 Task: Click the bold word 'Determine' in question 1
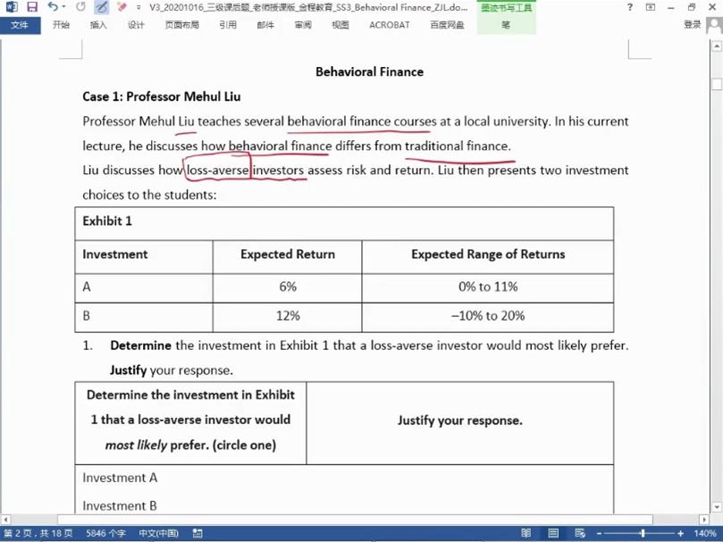click(140, 346)
